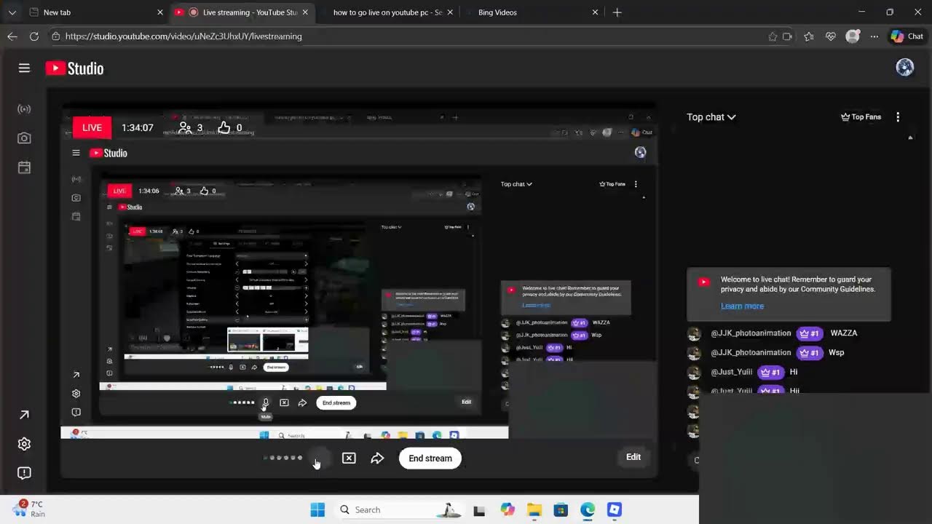The height and width of the screenshot is (524, 932).
Task: Open Top Fans leaderboard
Action: click(861, 116)
